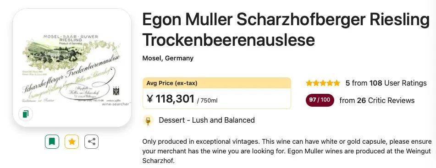This screenshot has height=168, width=436.
Task: Open the share icon below the label
Action: tap(92, 141)
